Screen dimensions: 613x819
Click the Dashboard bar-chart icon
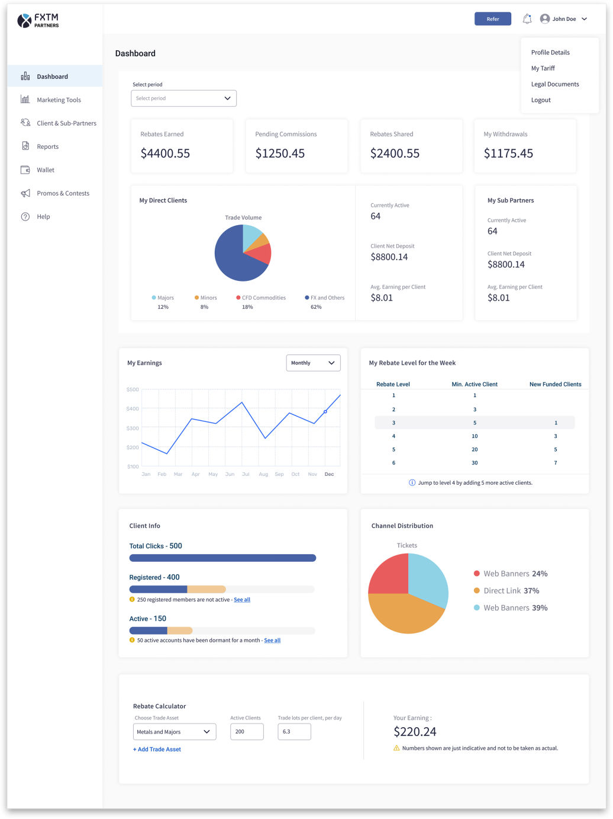25,76
